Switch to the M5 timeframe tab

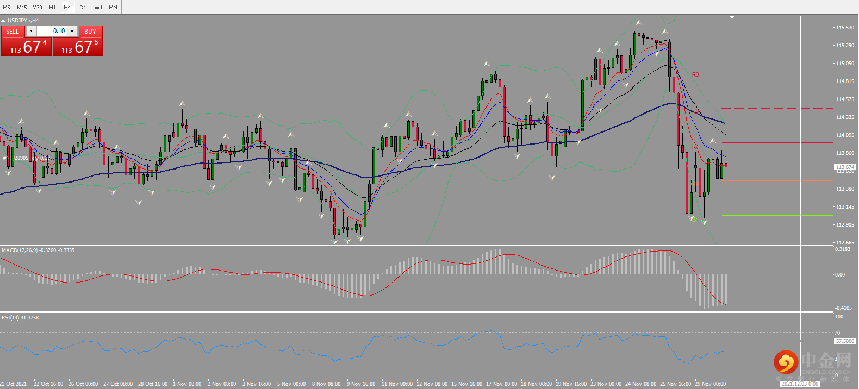[7, 7]
